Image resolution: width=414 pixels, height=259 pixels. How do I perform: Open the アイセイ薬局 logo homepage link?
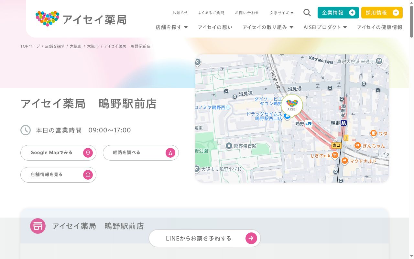tap(81, 19)
